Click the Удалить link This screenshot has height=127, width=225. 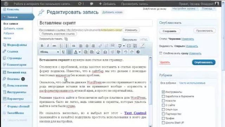pos(165,62)
